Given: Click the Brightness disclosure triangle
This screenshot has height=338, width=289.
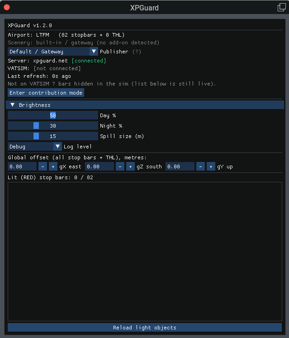Looking at the screenshot, I should point(13,105).
